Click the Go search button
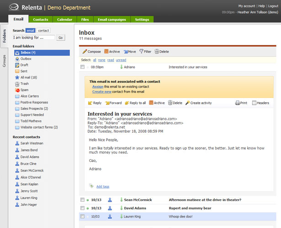Screen dimensions: 281x228 pos(61,37)
